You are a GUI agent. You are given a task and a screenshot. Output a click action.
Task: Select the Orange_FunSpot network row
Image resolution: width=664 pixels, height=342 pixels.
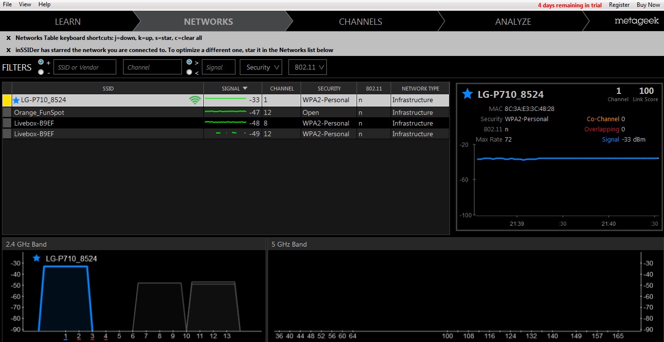(x=226, y=112)
